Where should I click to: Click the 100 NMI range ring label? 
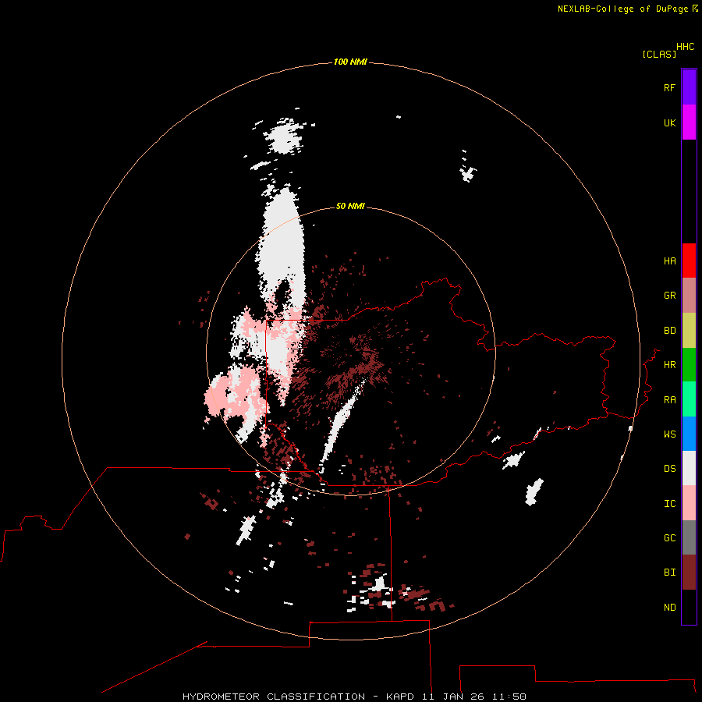click(x=350, y=62)
